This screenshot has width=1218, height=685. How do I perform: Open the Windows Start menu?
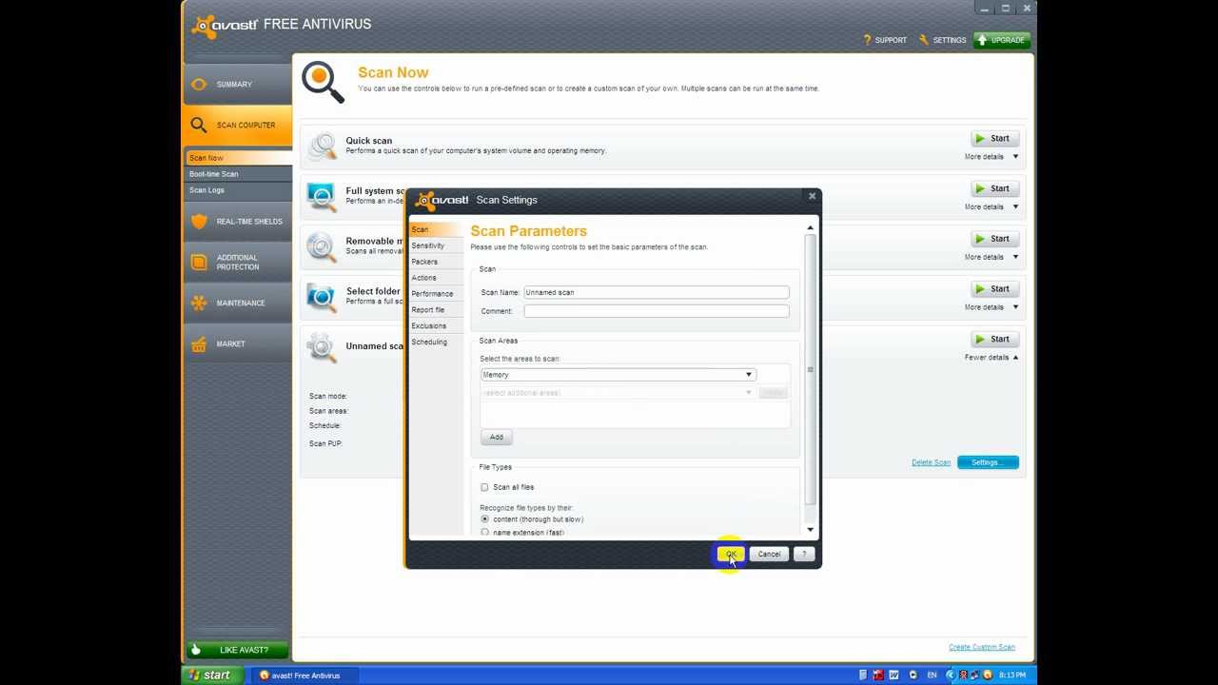[210, 675]
